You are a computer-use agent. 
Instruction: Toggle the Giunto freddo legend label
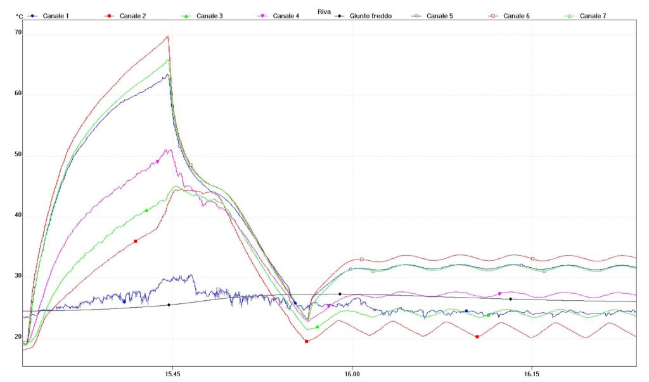370,15
